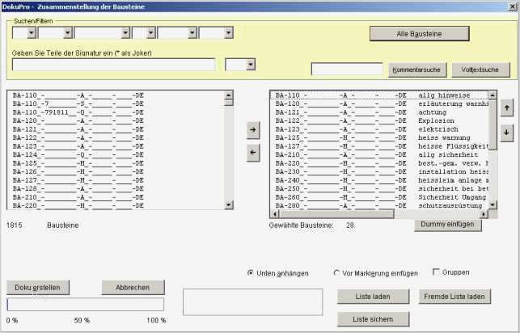
Task: Open sixth filter dropdown
Action: [x=228, y=33]
